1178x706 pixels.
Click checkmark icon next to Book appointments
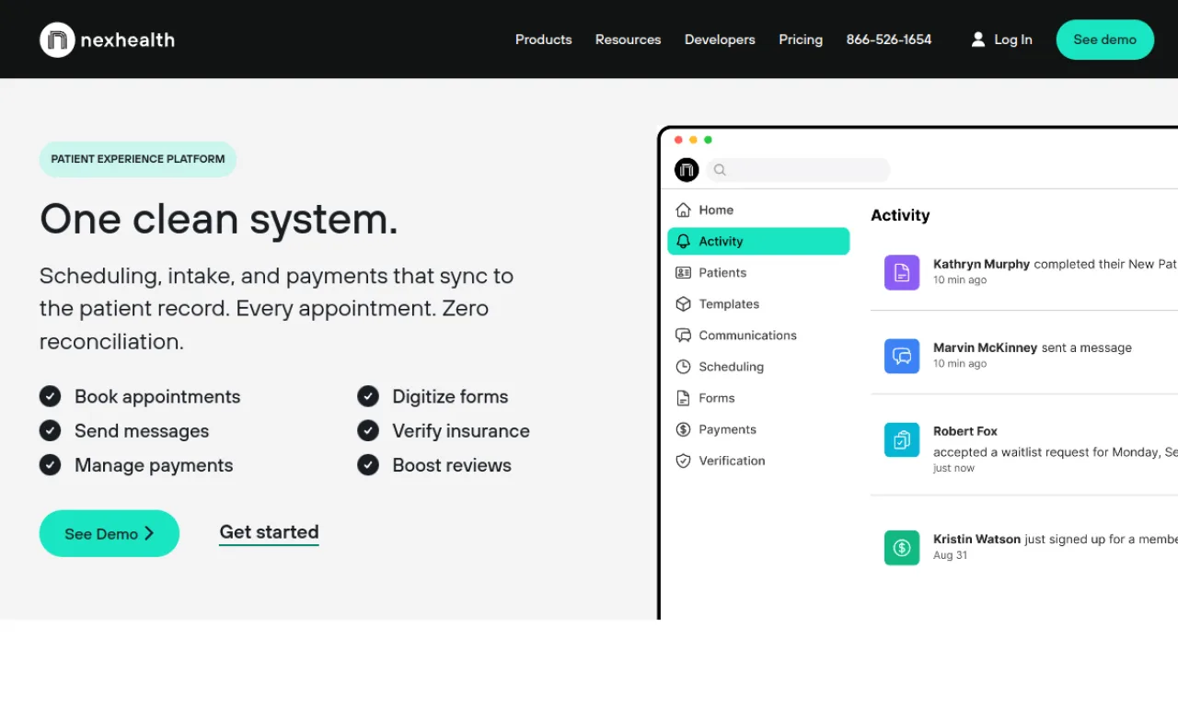pyautogui.click(x=50, y=396)
